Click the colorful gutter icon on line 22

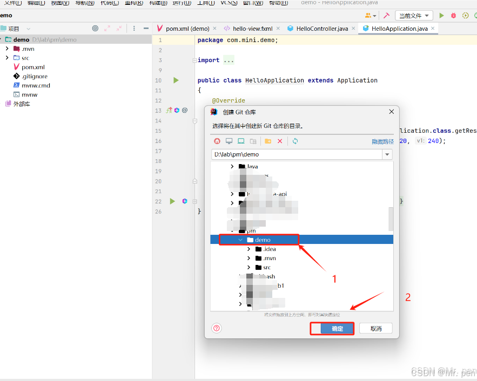(x=185, y=201)
